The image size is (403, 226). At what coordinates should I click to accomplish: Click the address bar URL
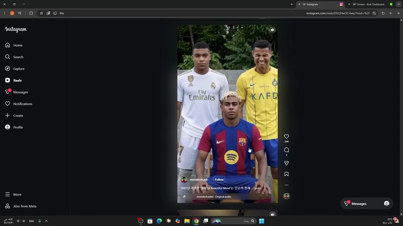pos(338,13)
